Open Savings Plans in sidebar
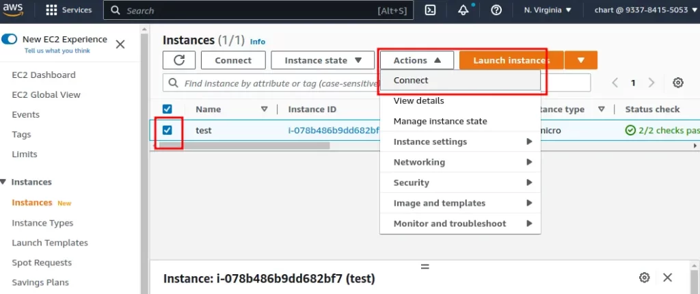 pos(40,282)
